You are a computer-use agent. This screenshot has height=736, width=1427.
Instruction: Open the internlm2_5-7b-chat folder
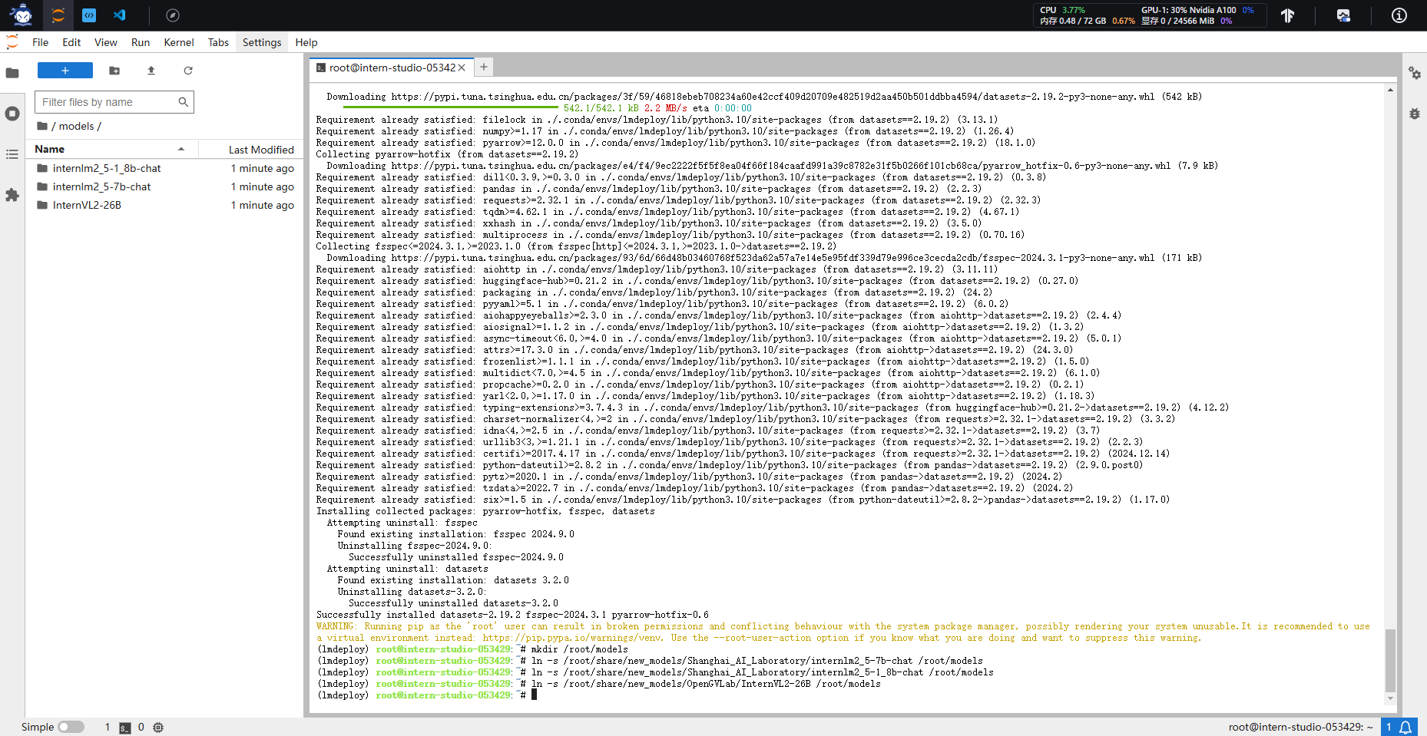pyautogui.click(x=102, y=186)
